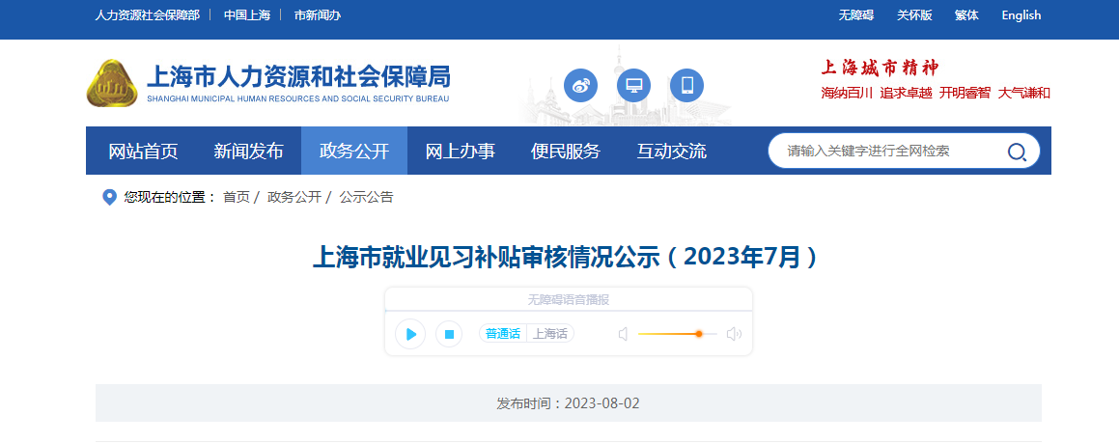This screenshot has height=443, width=1119.
Task: Stop the voice broadcast playback
Action: [x=449, y=334]
